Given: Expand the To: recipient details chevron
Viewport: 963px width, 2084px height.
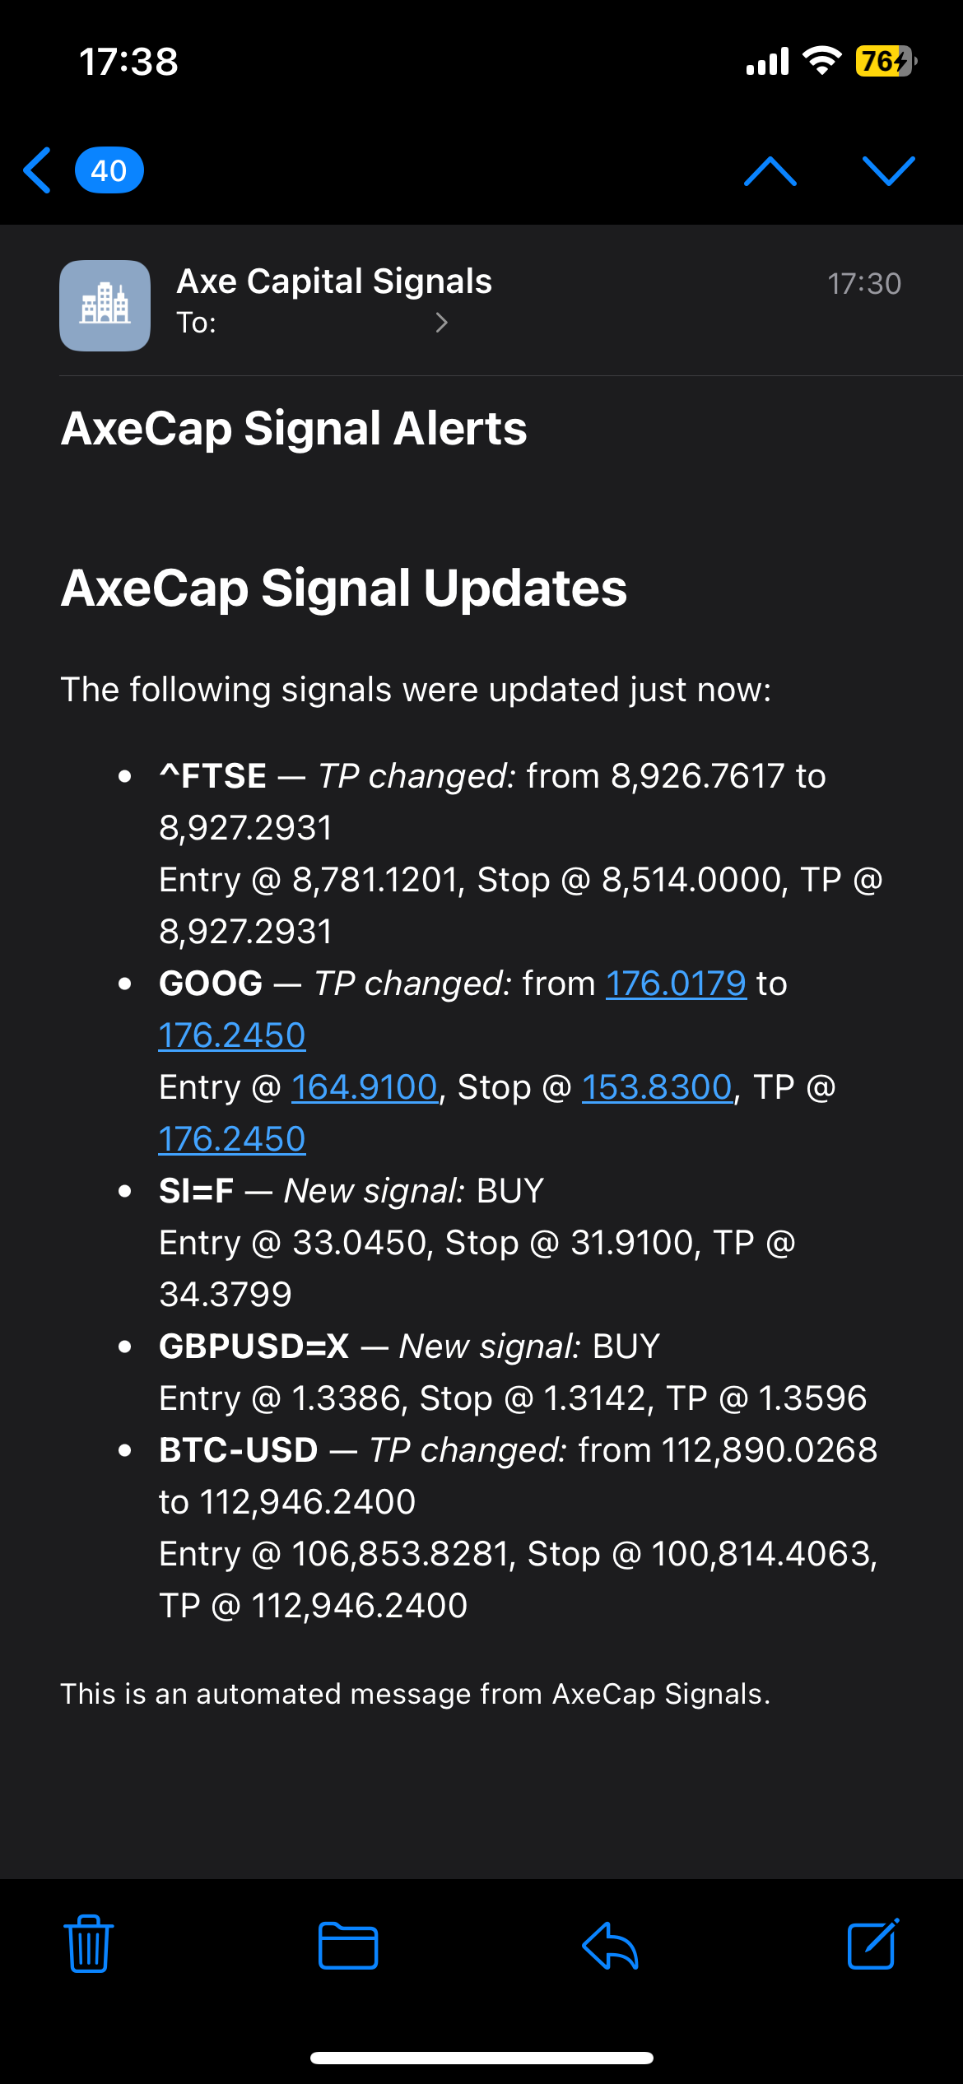Looking at the screenshot, I should coord(441,323).
